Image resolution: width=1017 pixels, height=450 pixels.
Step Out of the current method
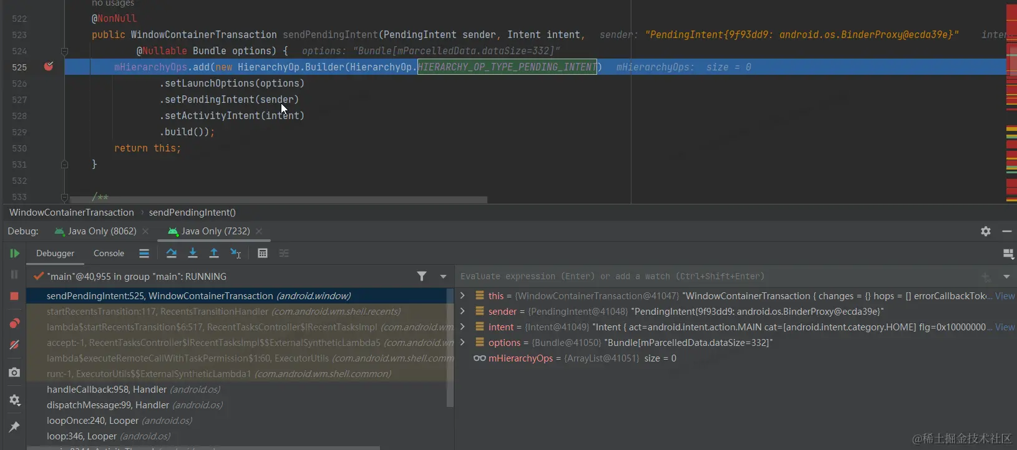214,253
